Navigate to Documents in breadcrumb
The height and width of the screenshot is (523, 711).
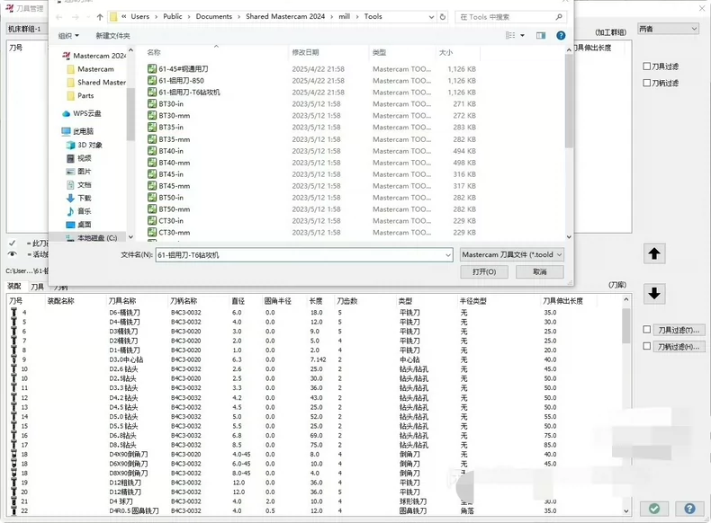(214, 16)
